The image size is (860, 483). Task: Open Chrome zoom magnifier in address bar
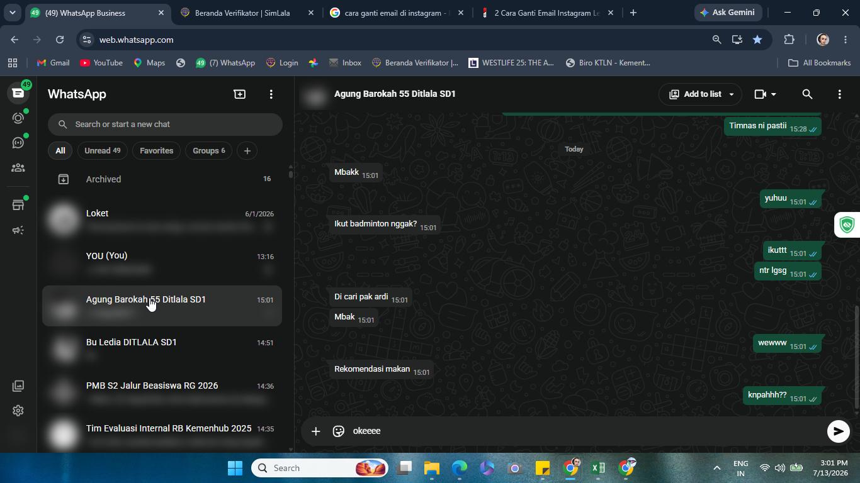pos(716,40)
